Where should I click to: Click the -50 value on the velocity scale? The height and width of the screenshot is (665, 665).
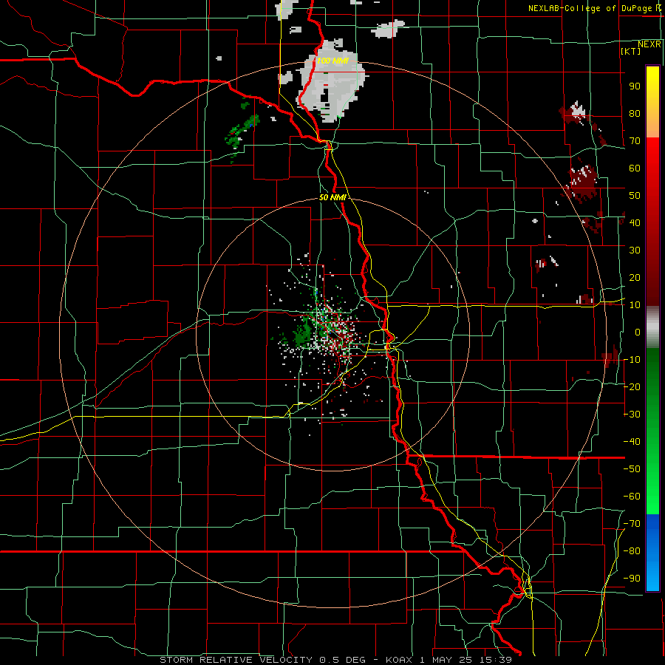coord(632,469)
